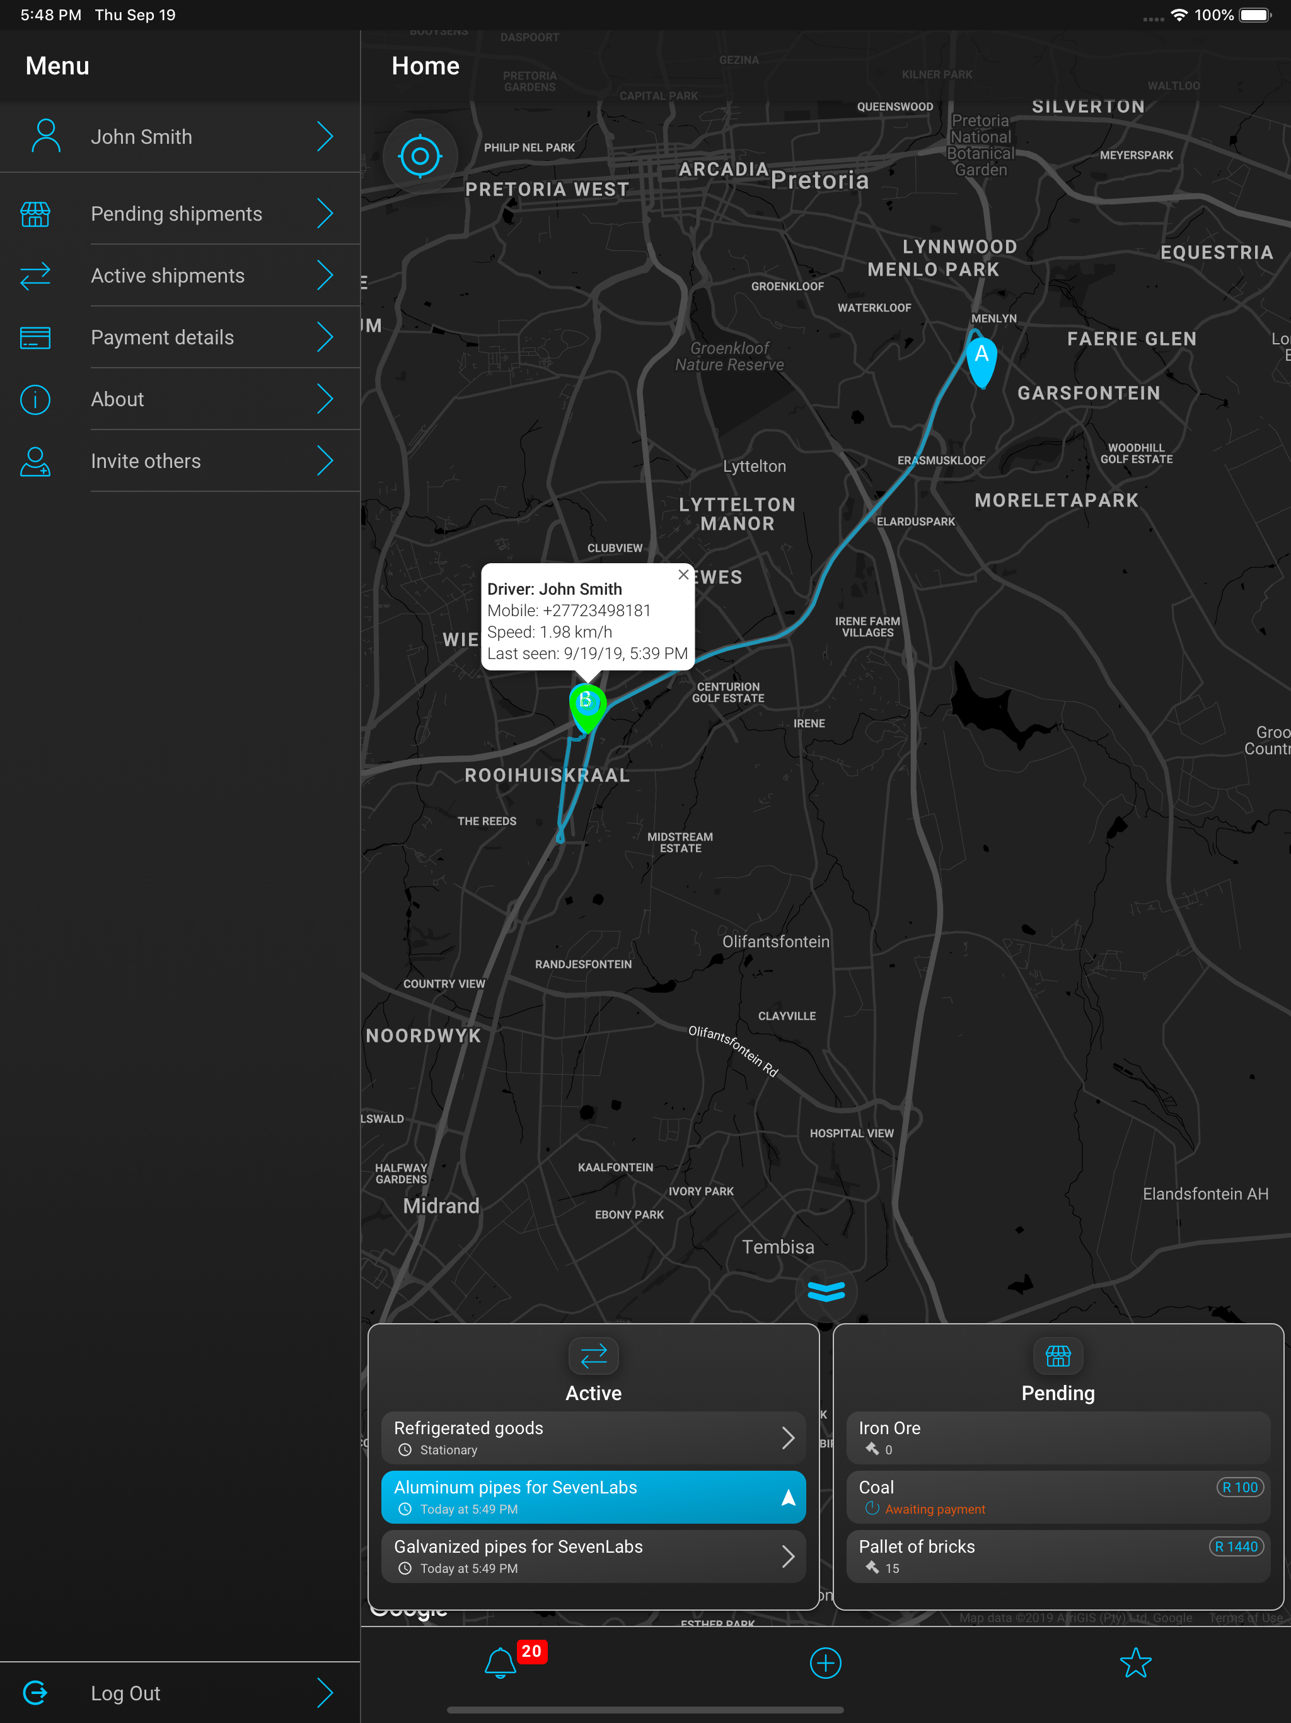This screenshot has width=1291, height=1723.
Task: Select Pallet of bricks pending shipment
Action: [x=1057, y=1557]
